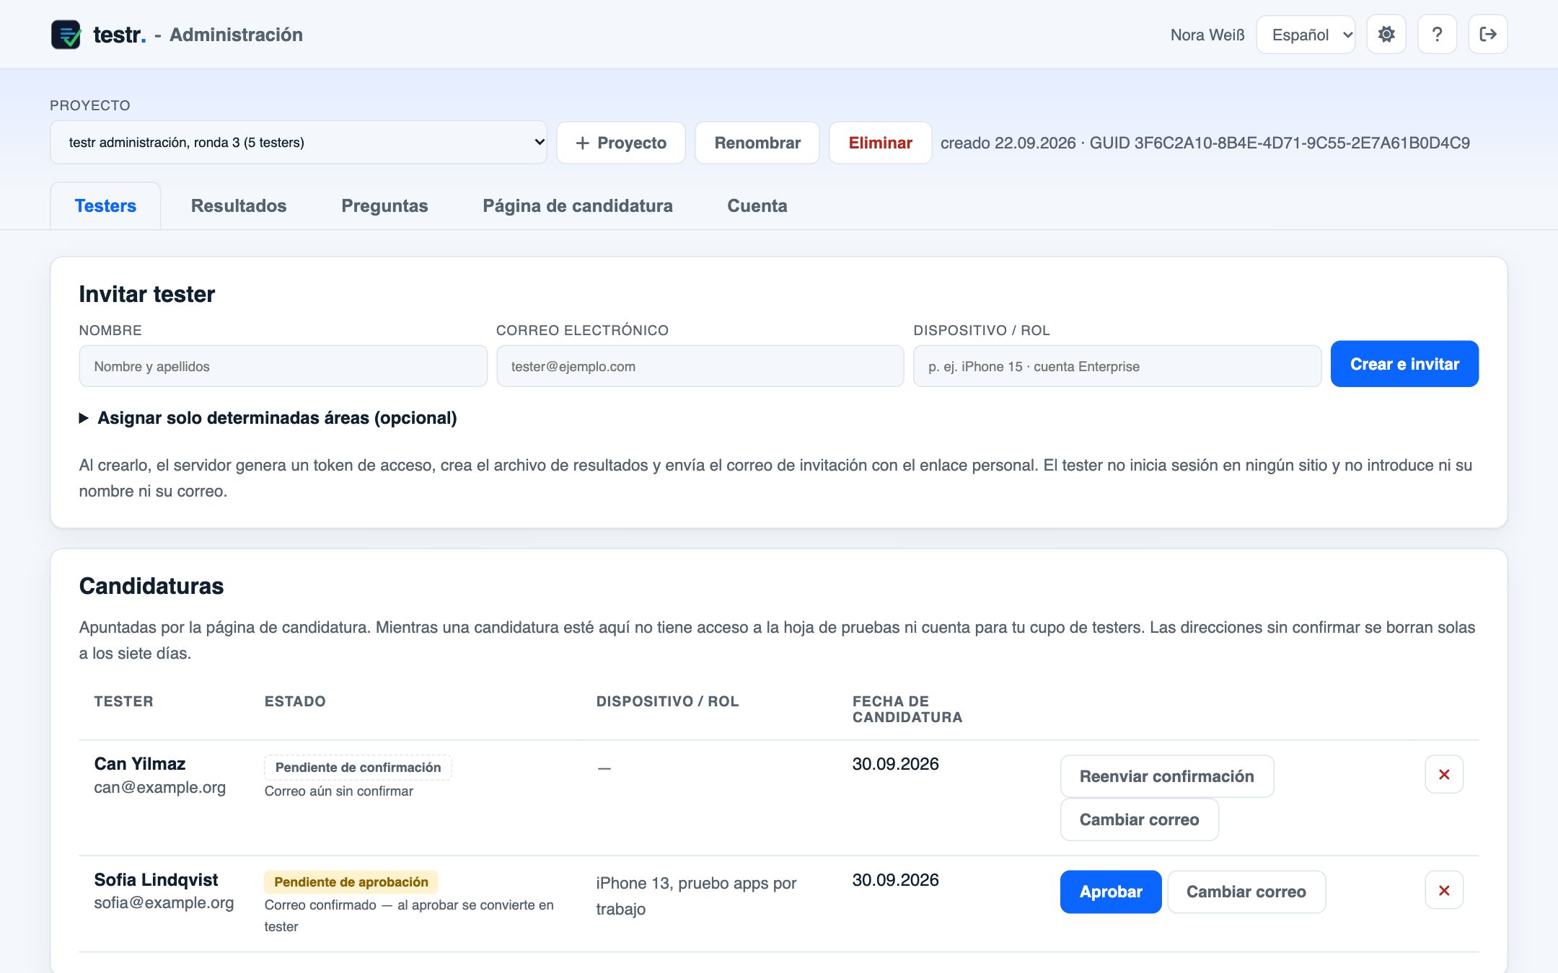Click 'Cambiar correo' in Sofia Lindqvist's row
The height and width of the screenshot is (973, 1558).
1246,892
